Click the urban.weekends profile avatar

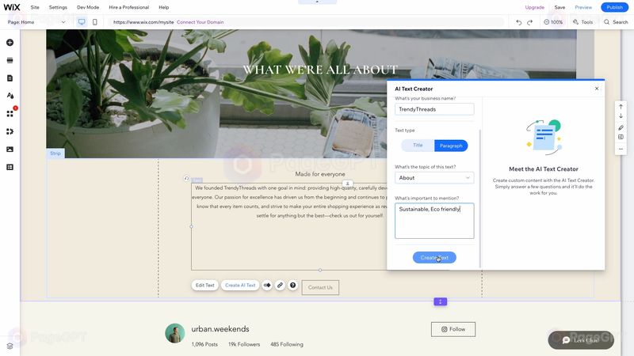pyautogui.click(x=174, y=333)
